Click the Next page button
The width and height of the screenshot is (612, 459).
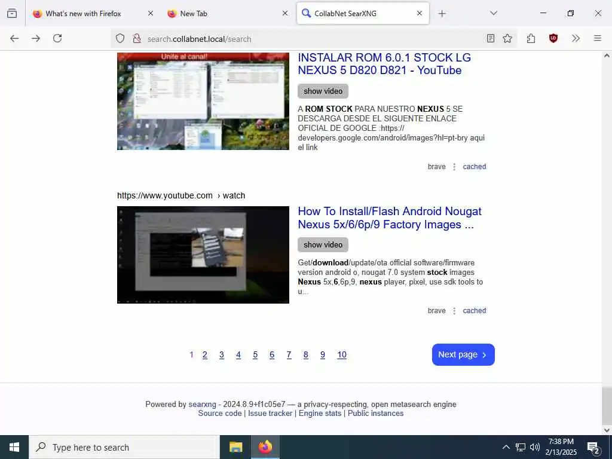pyautogui.click(x=463, y=355)
